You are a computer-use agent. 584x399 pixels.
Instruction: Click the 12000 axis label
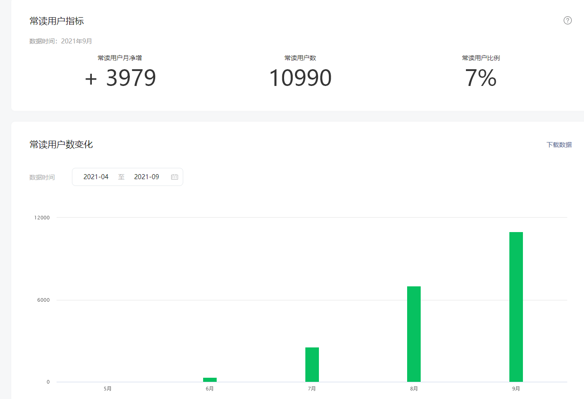click(42, 218)
